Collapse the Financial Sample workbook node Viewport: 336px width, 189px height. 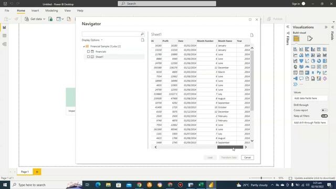point(84,47)
